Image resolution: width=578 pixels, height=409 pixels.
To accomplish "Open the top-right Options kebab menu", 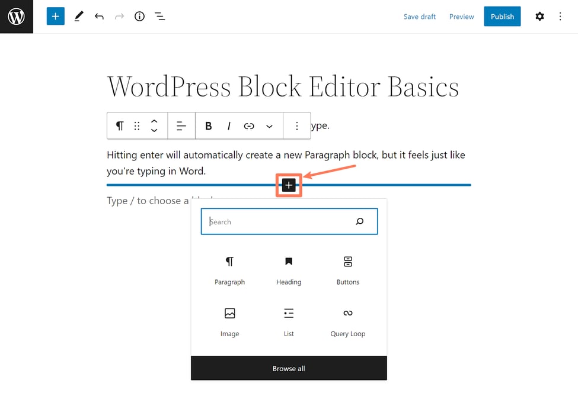I will pyautogui.click(x=560, y=16).
